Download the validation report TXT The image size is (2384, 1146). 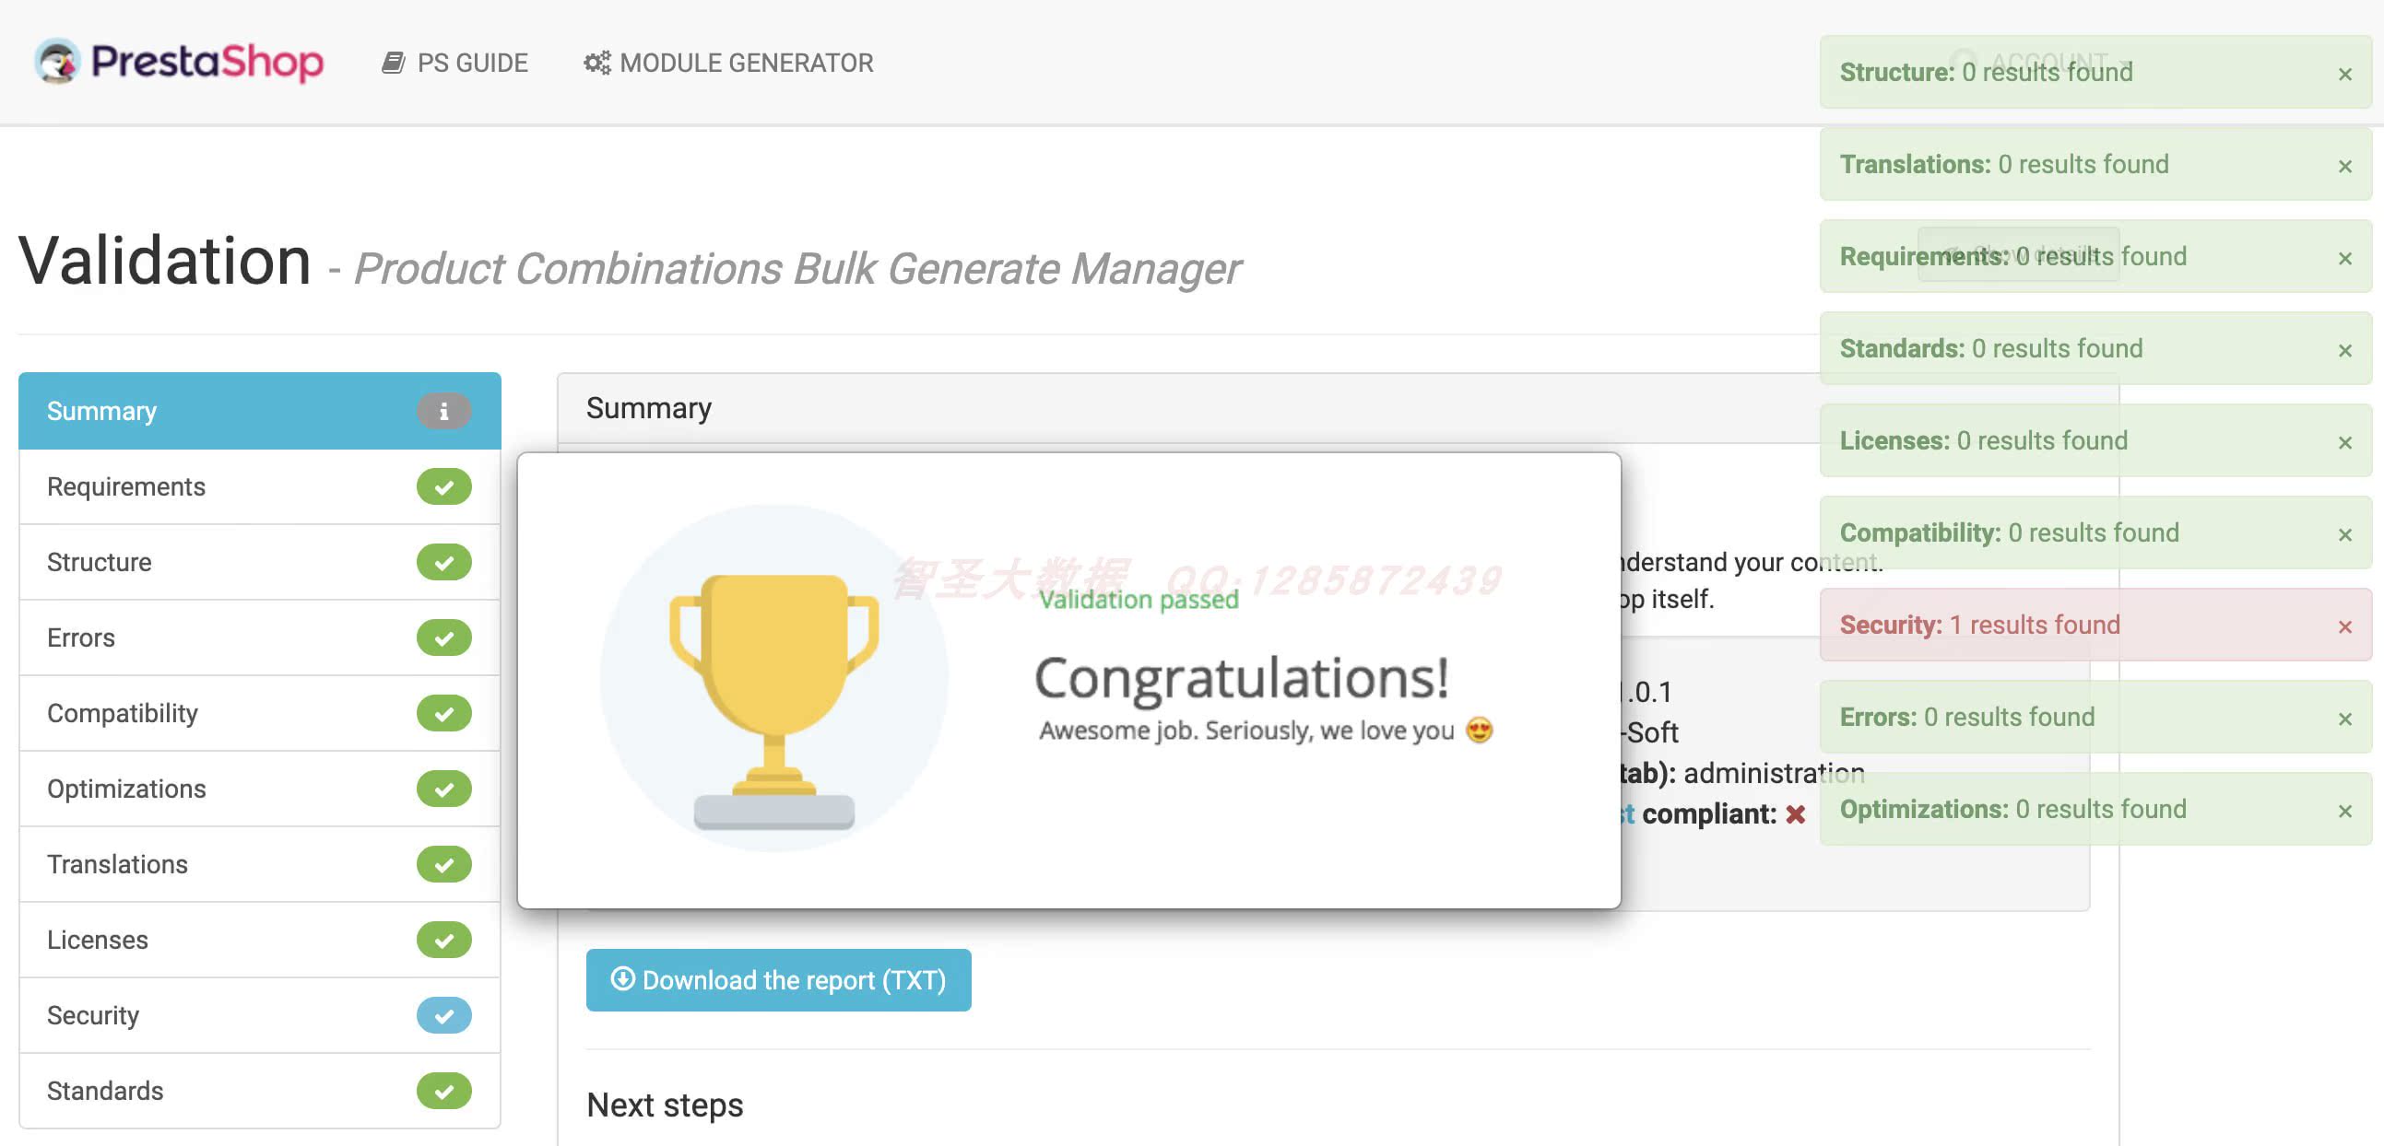pyautogui.click(x=777, y=979)
